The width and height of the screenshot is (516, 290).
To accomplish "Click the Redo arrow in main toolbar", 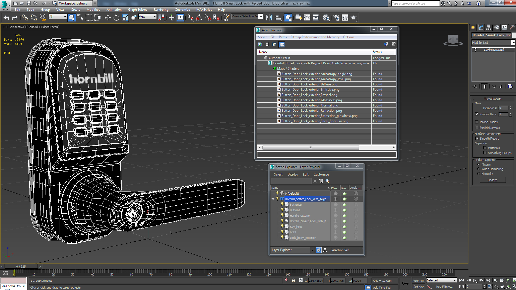I will [15, 18].
